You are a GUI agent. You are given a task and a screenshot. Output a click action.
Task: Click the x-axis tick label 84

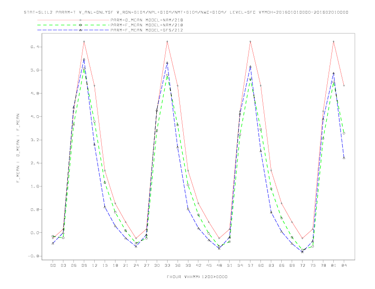[x=344, y=265]
